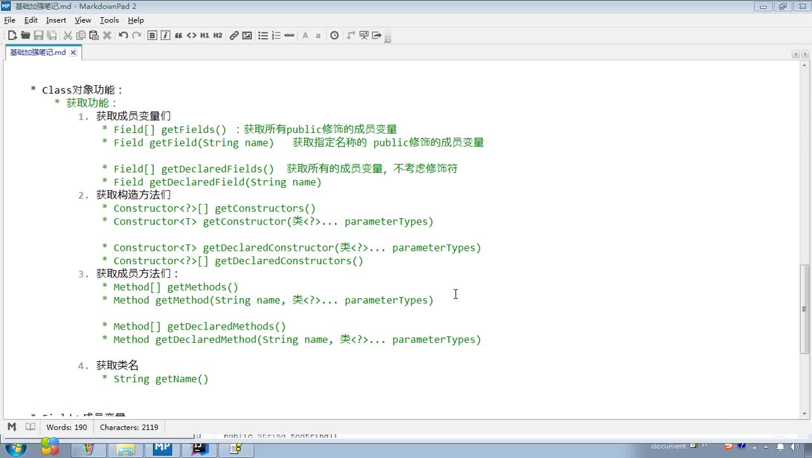The image size is (812, 458).
Task: Open the View menu
Action: pos(83,20)
